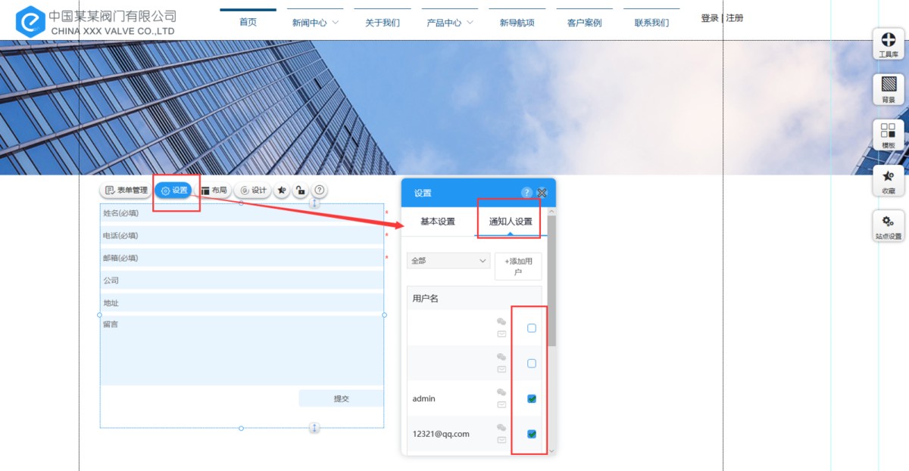
Task: Open the 关于我们 nav item
Action: point(383,23)
